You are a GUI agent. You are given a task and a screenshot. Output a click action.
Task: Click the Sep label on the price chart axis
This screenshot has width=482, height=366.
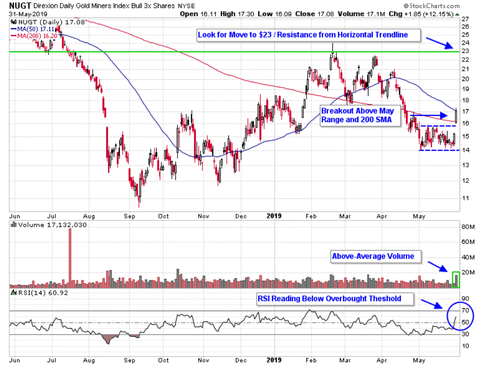[x=130, y=216]
